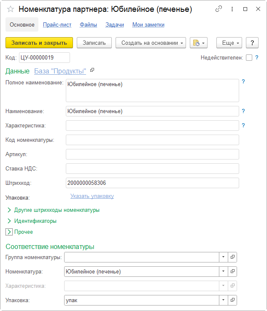Open Группа номенклатуры dropdown list
This screenshot has height=311, width=267.
point(224,257)
